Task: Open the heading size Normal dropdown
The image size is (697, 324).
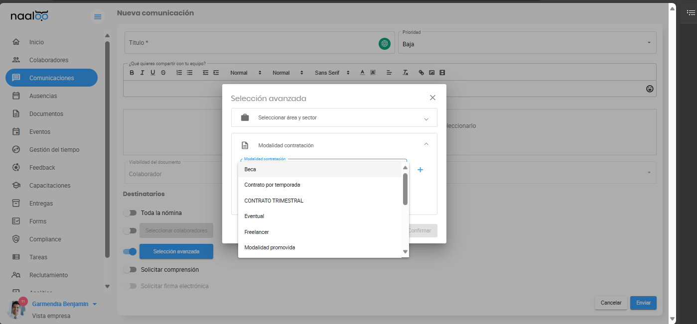Action: pos(246,73)
